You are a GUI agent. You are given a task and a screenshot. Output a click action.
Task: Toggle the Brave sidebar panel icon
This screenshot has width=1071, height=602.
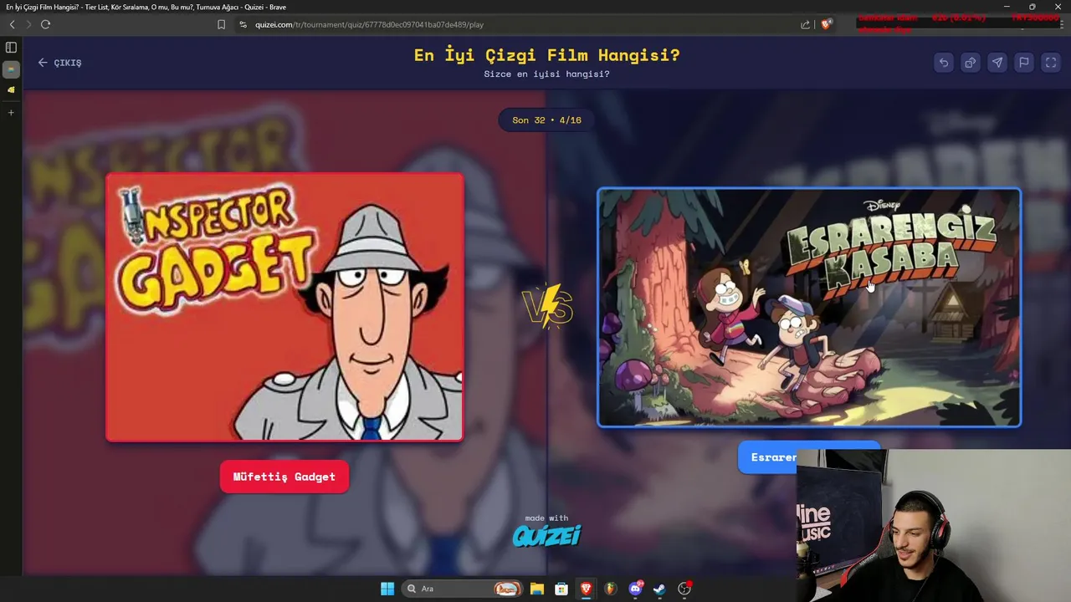11,48
